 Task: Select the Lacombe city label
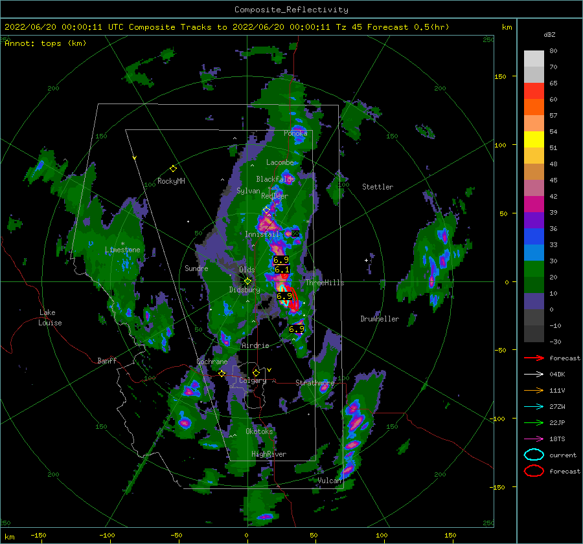coord(280,162)
